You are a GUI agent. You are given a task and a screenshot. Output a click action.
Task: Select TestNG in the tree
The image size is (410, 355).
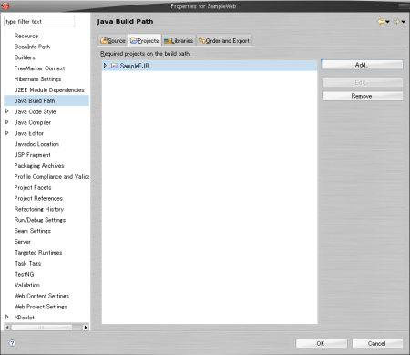25,274
